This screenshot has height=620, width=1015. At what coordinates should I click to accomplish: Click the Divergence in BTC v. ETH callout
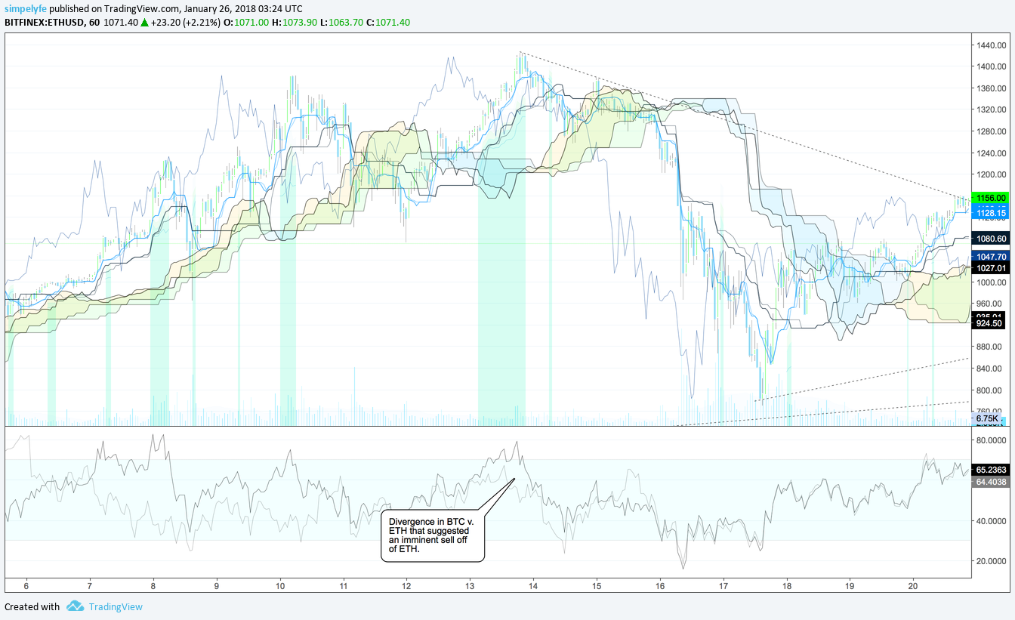coord(433,535)
